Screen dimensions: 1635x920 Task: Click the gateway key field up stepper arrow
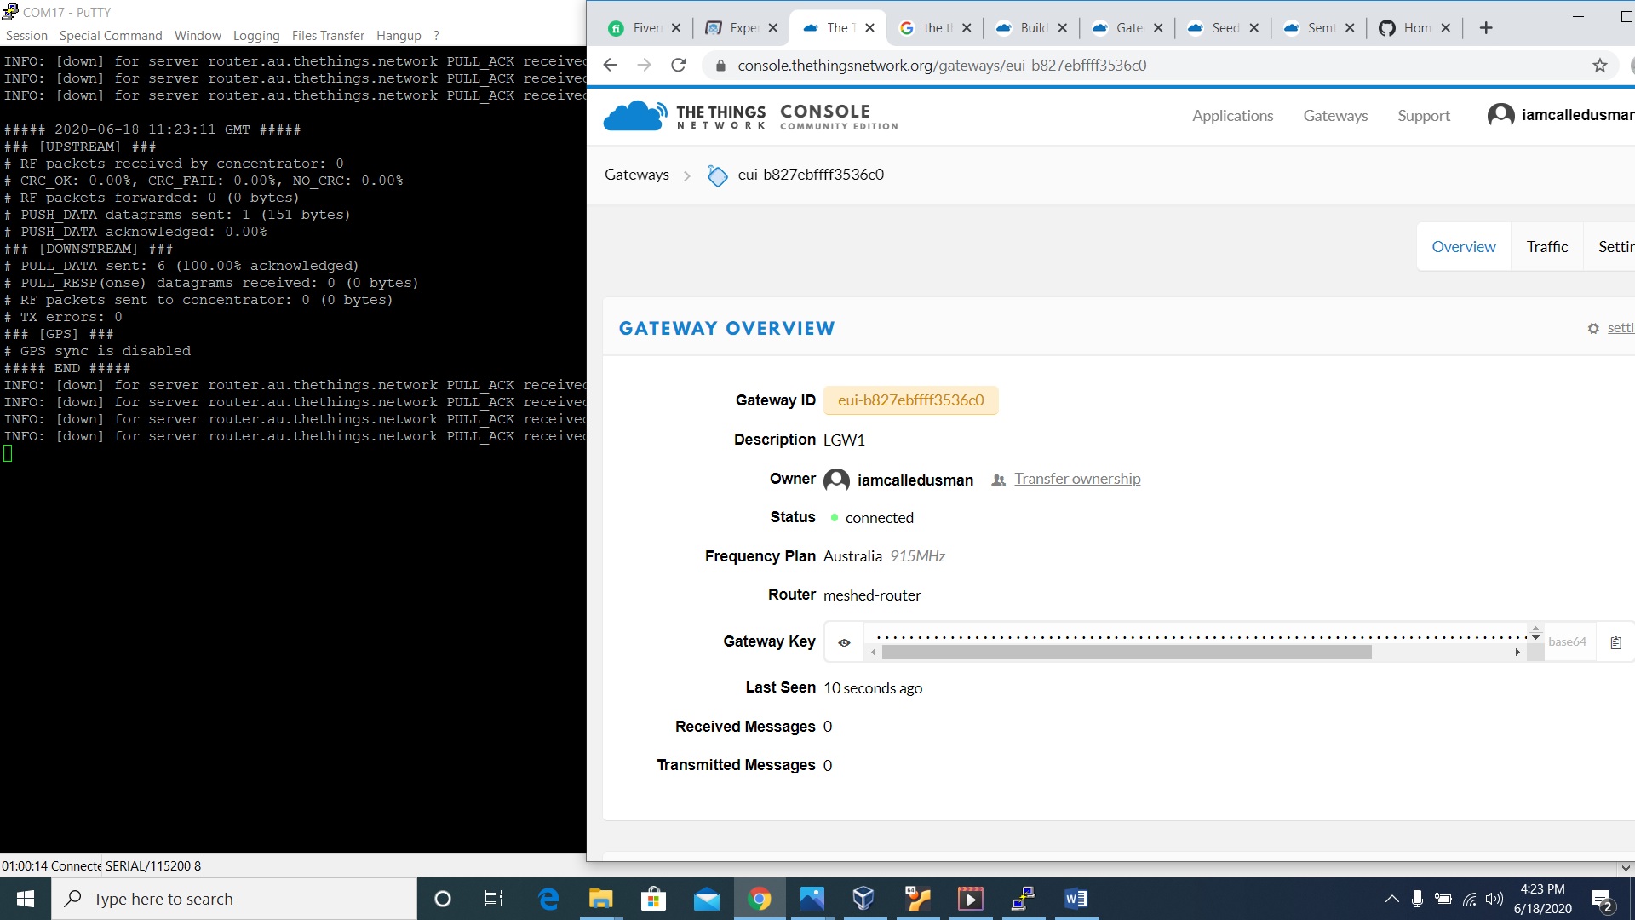pos(1535,629)
